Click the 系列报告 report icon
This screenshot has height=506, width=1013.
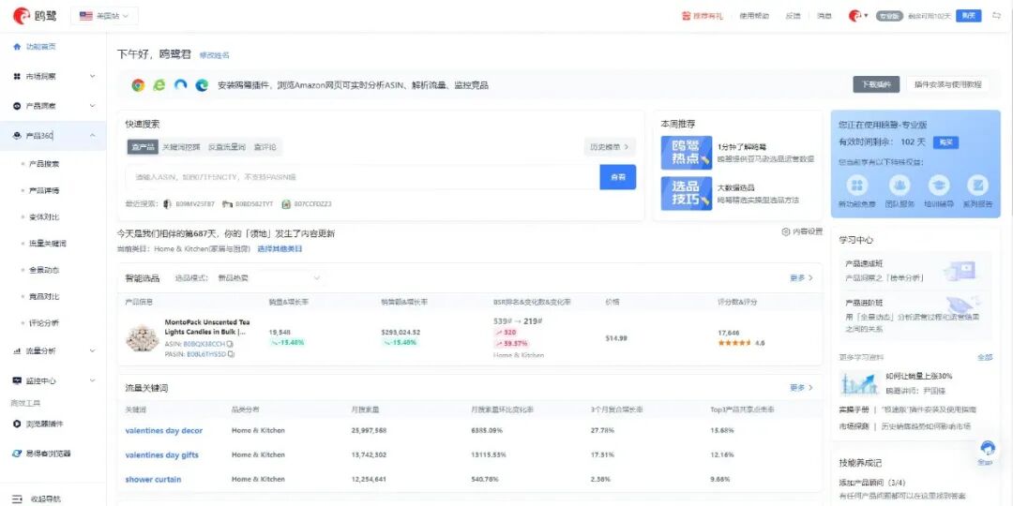pos(978,186)
